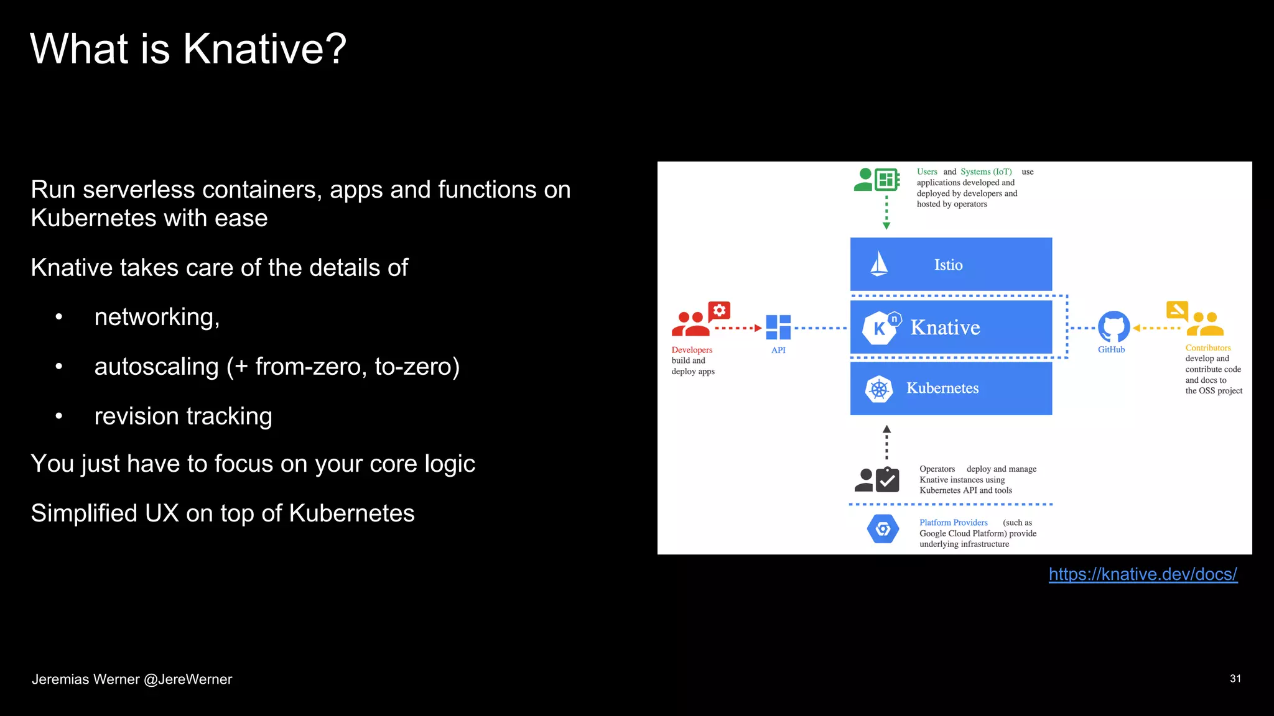Click the red 'Developers' label
The height and width of the screenshot is (716, 1274).
coord(692,350)
